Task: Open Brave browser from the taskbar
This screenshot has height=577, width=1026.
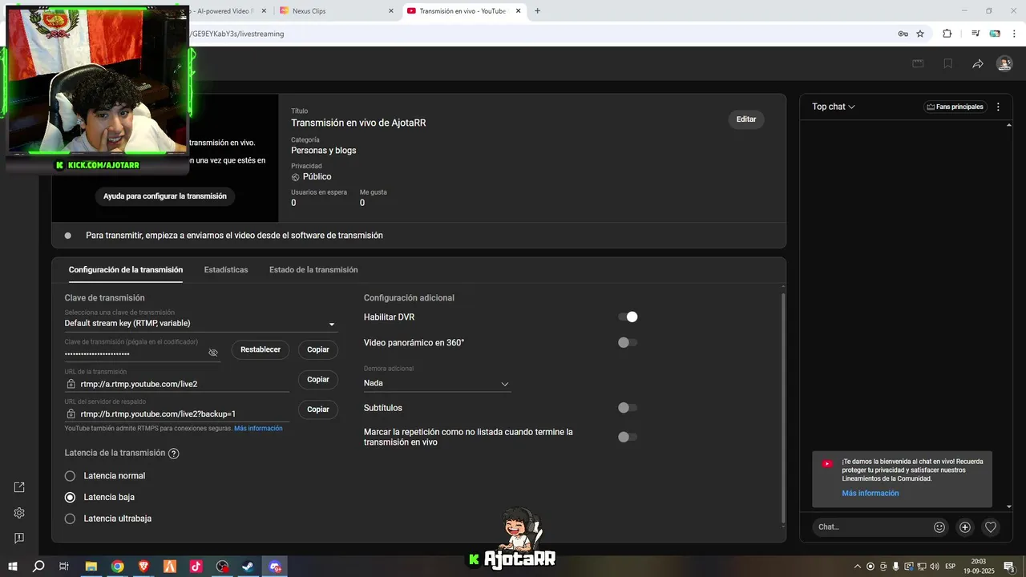Action: tap(143, 567)
